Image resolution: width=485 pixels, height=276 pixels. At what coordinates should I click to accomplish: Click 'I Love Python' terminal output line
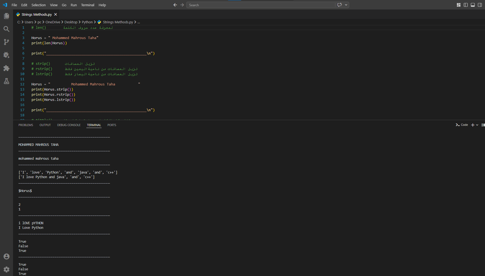click(31, 228)
